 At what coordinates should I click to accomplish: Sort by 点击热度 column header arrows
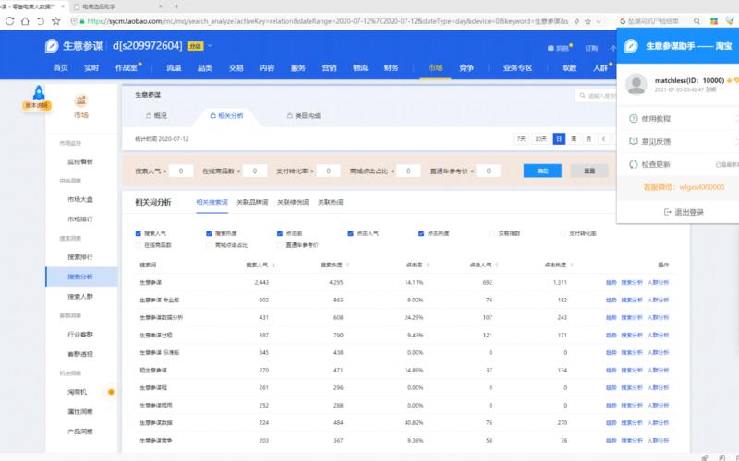tap(571, 266)
